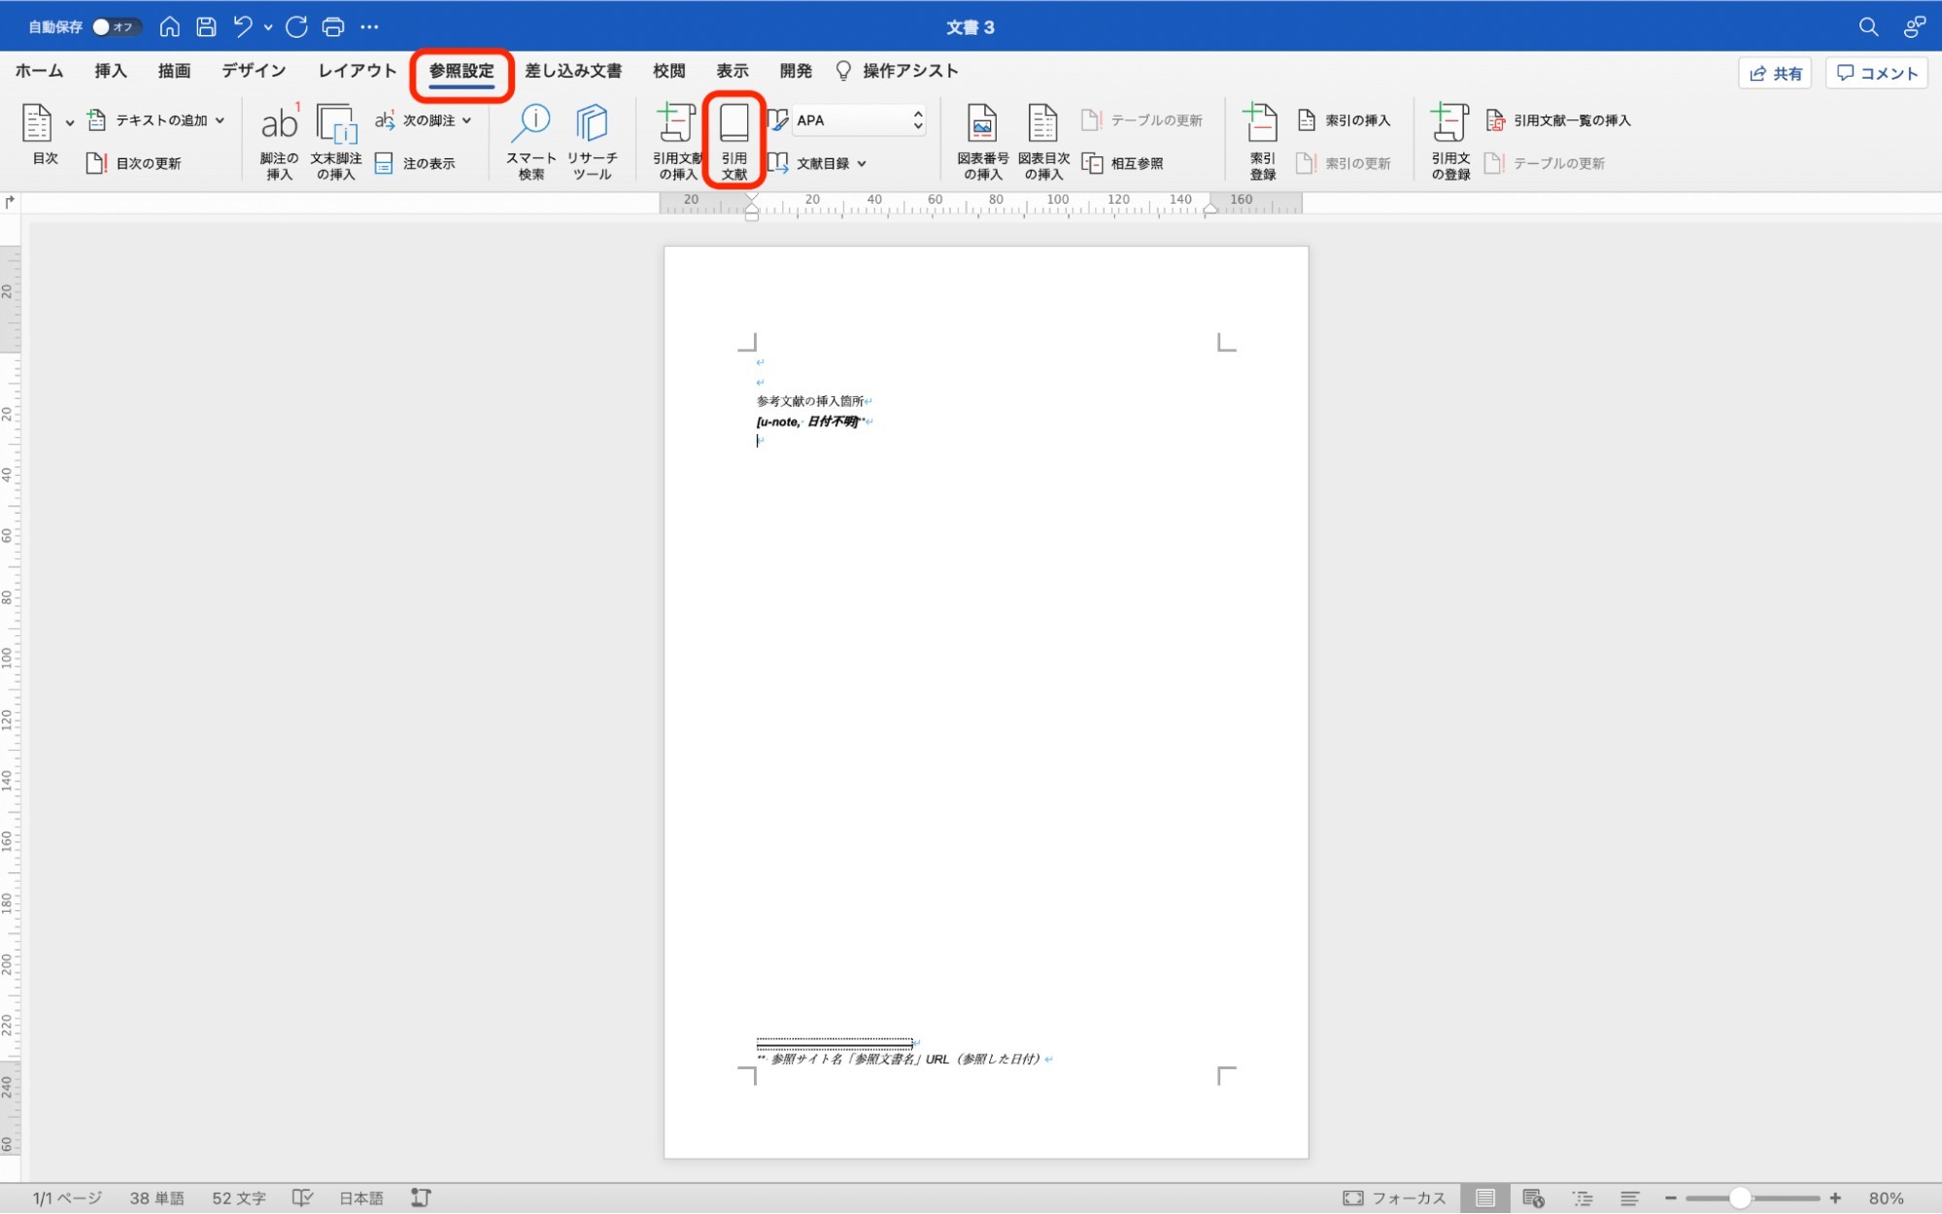This screenshot has width=1942, height=1214.
Task: Open the more options ellipsis in title bar
Action: coord(369,27)
